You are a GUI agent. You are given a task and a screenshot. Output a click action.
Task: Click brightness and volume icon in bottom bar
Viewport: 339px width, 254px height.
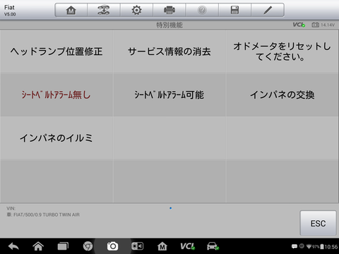[138, 246]
